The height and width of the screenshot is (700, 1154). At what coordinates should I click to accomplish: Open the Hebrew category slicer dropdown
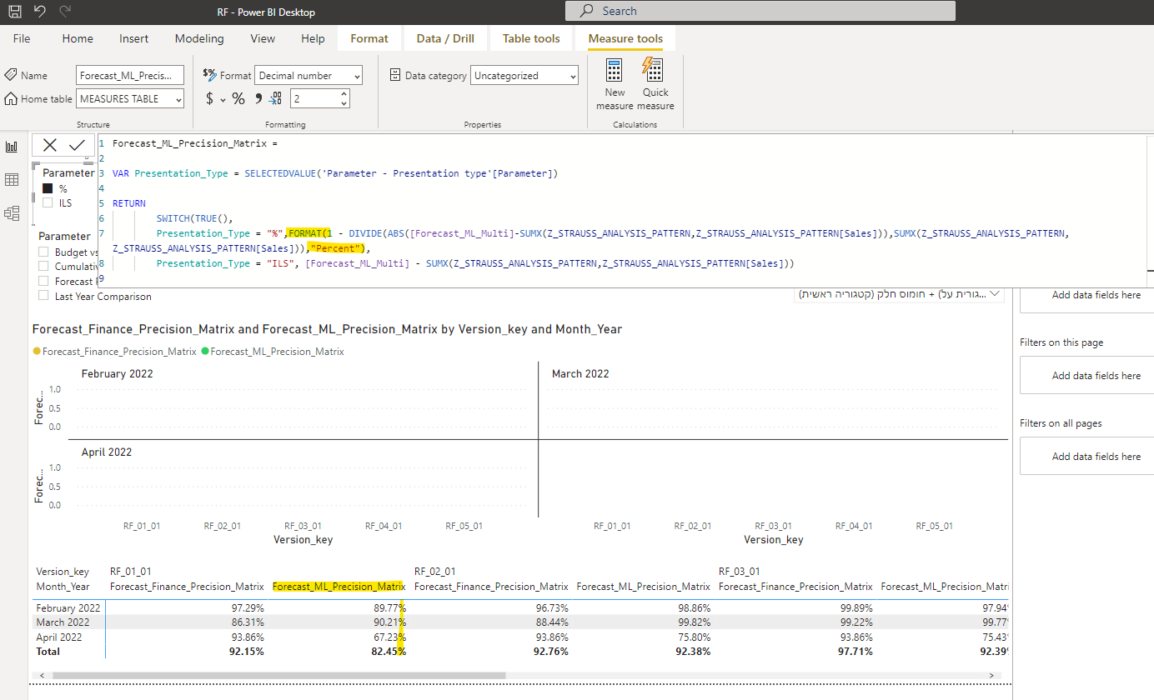tap(994, 294)
